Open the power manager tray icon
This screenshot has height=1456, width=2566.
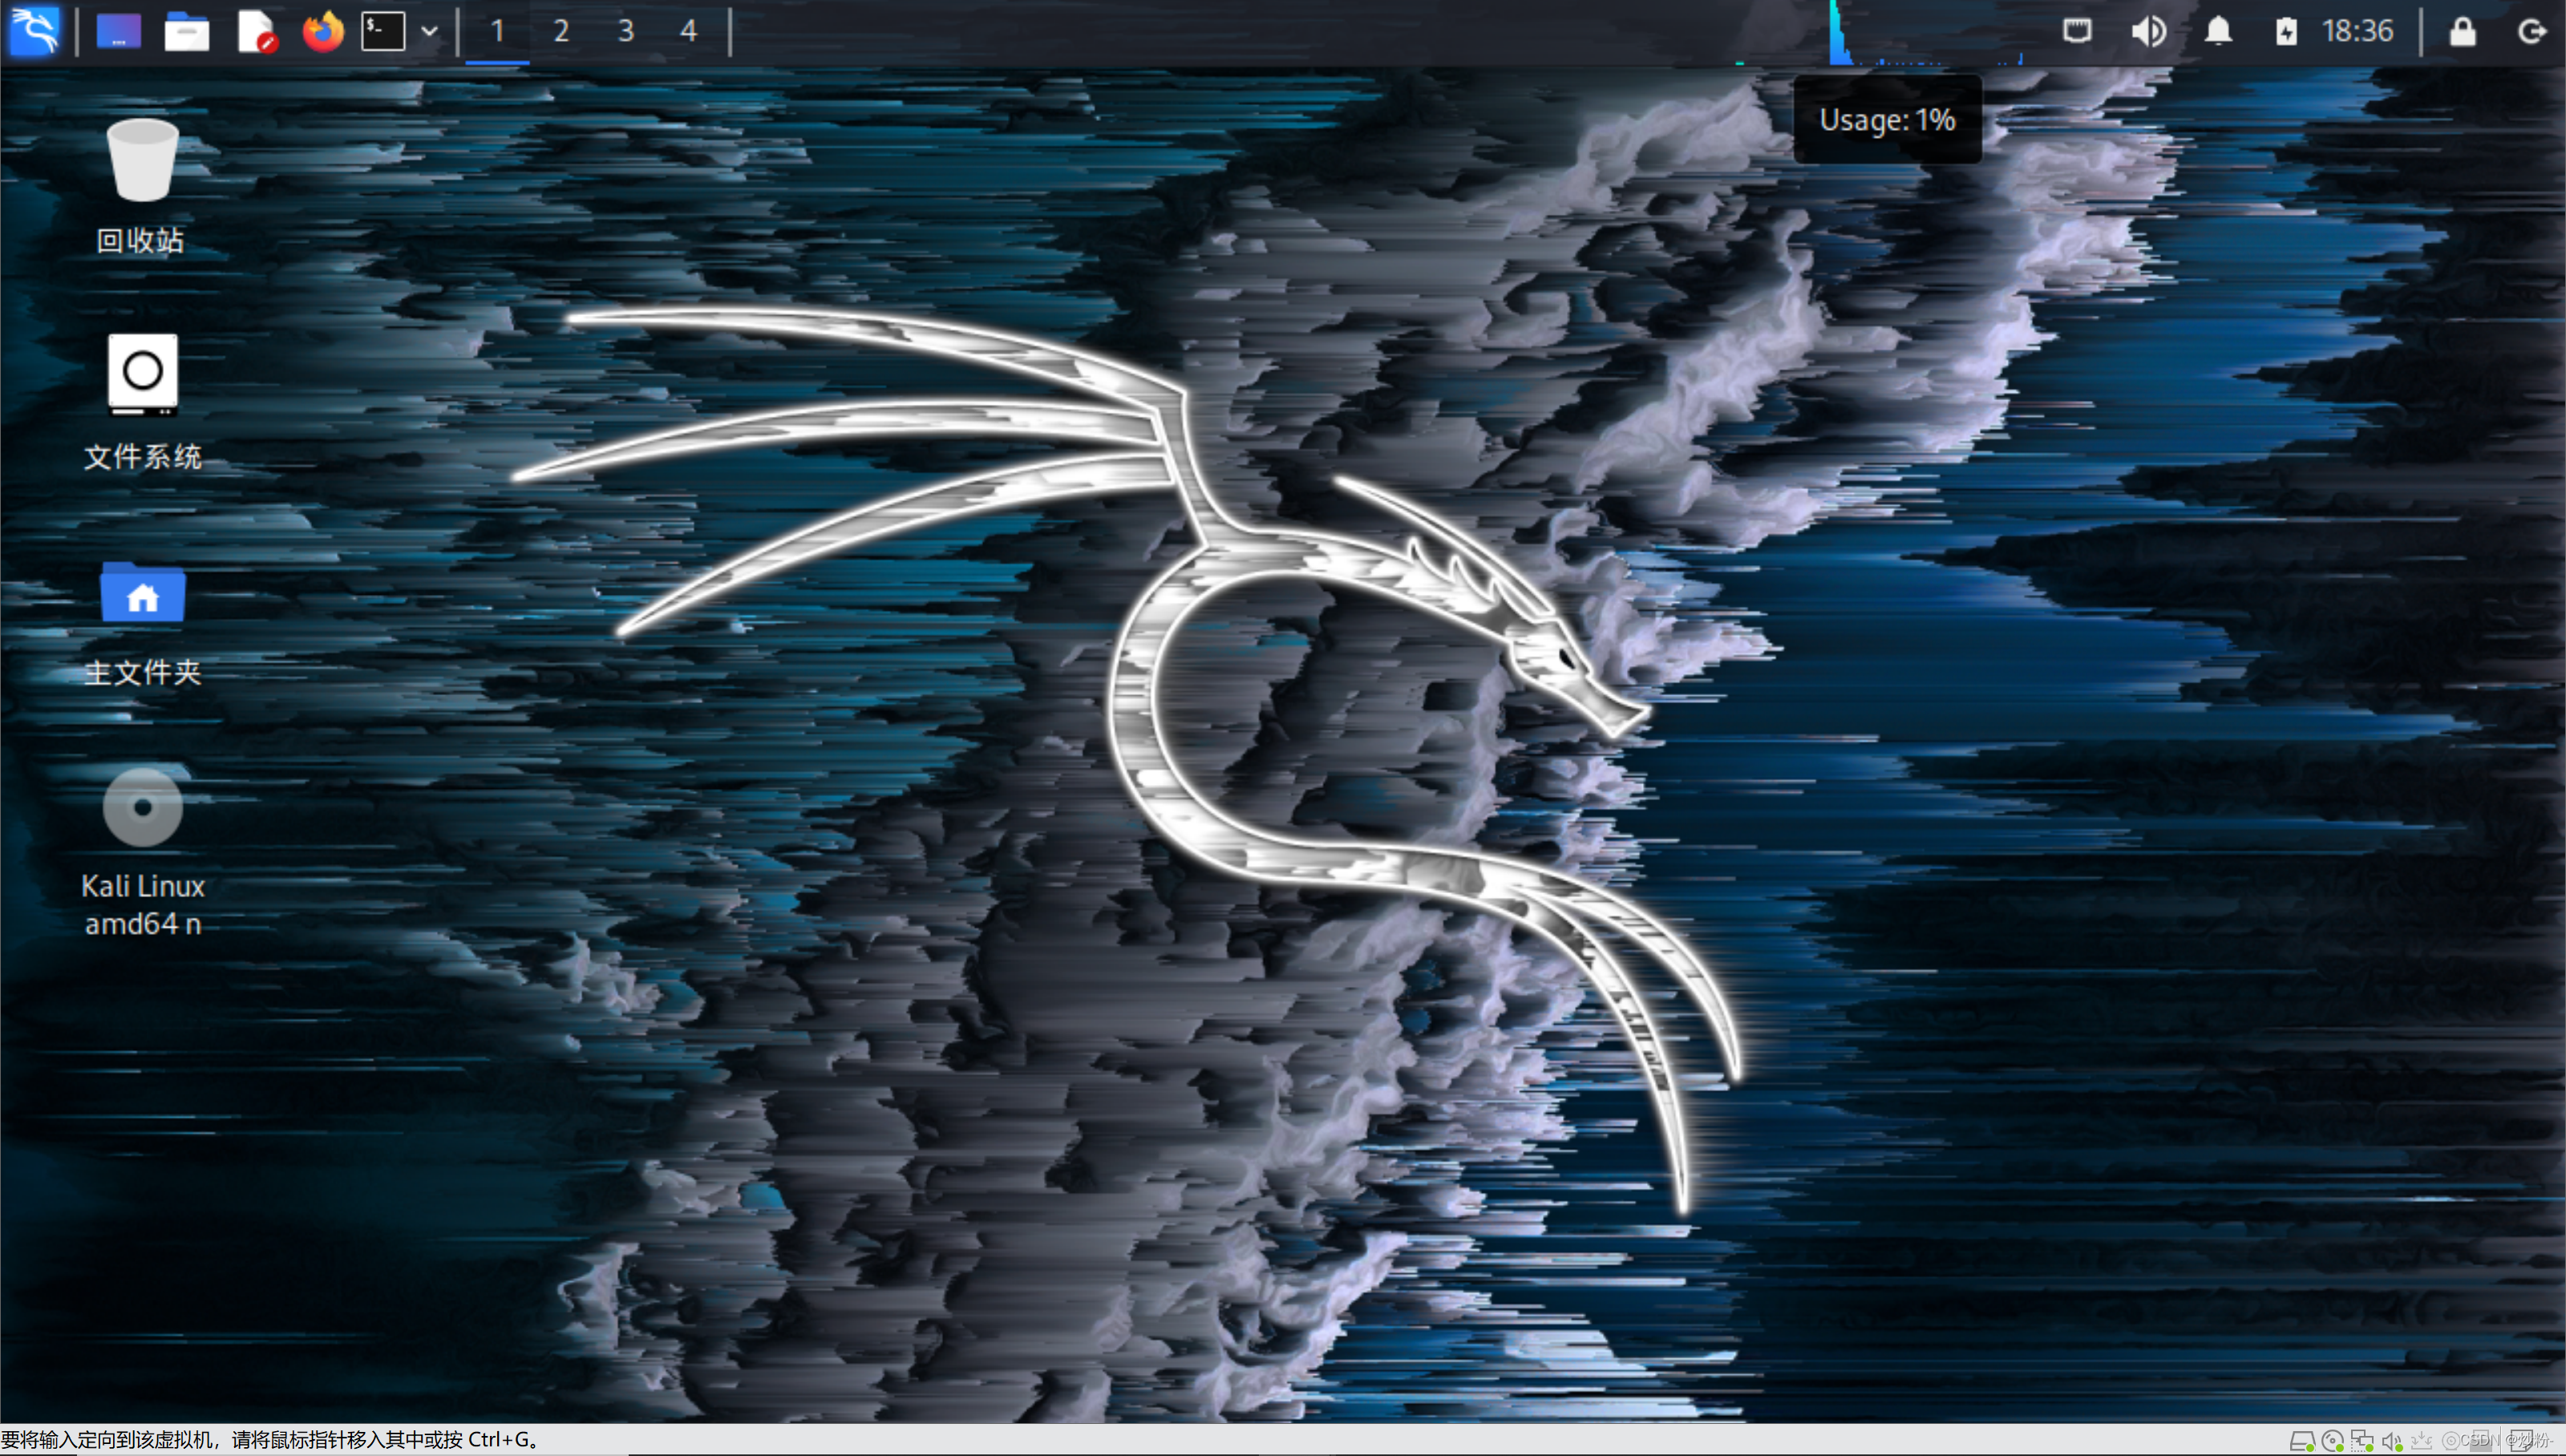2287,30
